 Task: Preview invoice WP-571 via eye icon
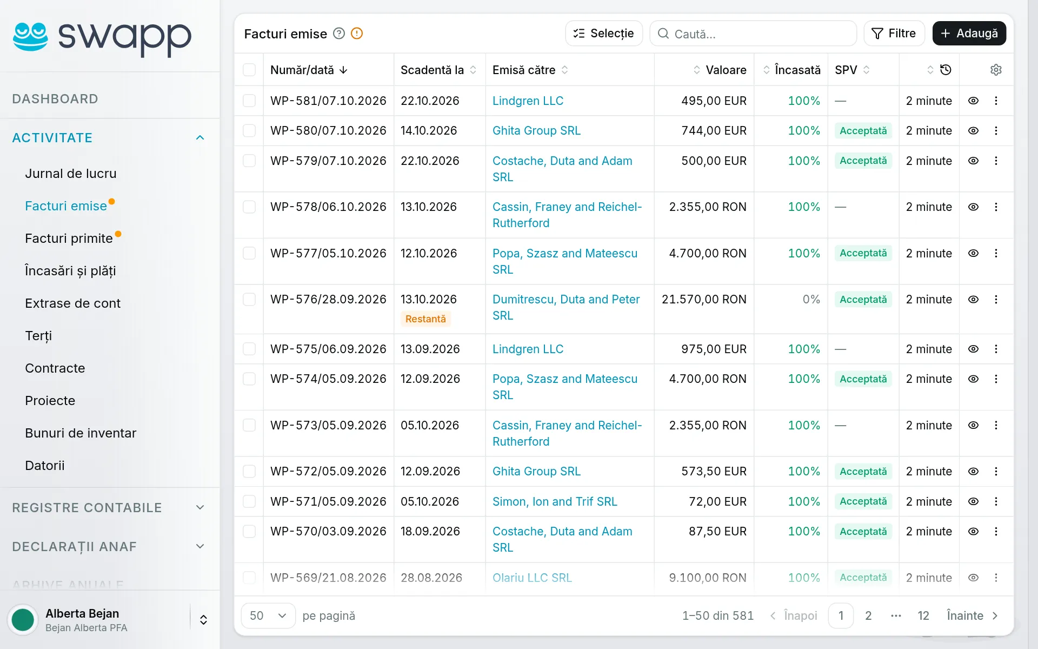pos(973,501)
